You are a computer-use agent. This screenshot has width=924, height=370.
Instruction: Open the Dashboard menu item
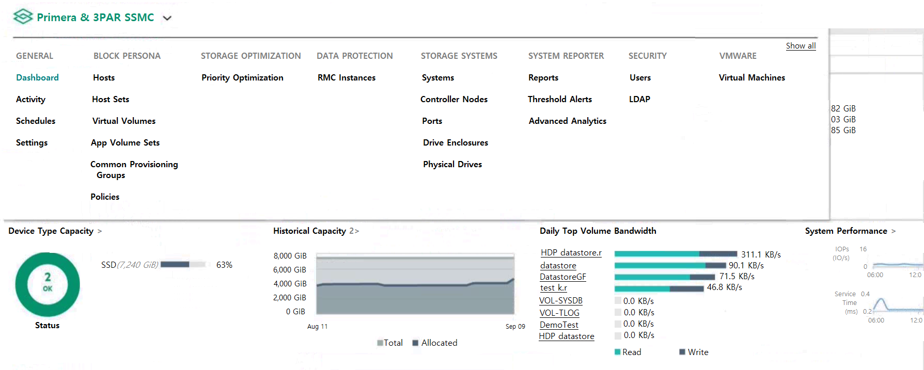tap(37, 77)
